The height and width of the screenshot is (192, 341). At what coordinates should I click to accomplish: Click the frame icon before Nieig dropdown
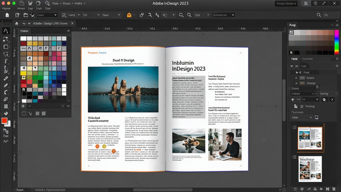tap(64, 15)
